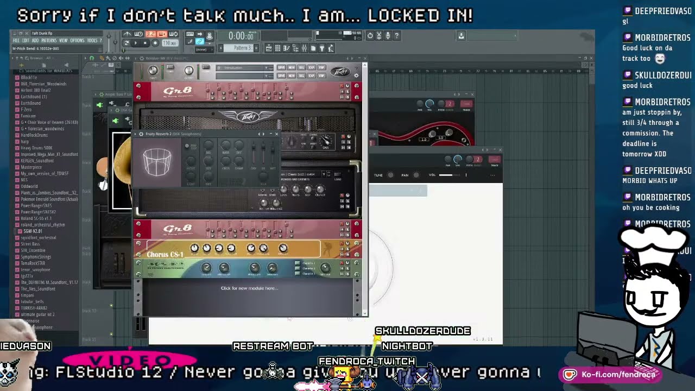The width and height of the screenshot is (695, 391).
Task: Toggle typing keyboard to piano icon
Action: click(189, 34)
